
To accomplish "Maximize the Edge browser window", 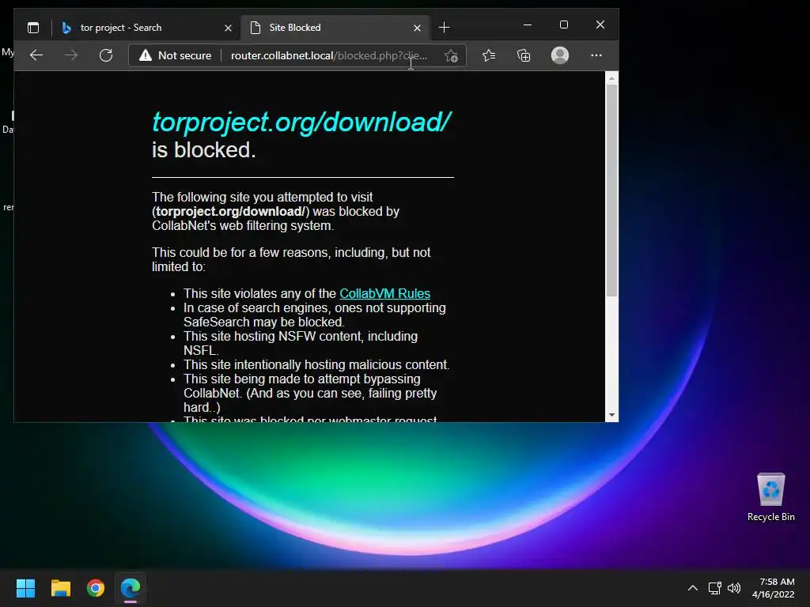I will 563,25.
